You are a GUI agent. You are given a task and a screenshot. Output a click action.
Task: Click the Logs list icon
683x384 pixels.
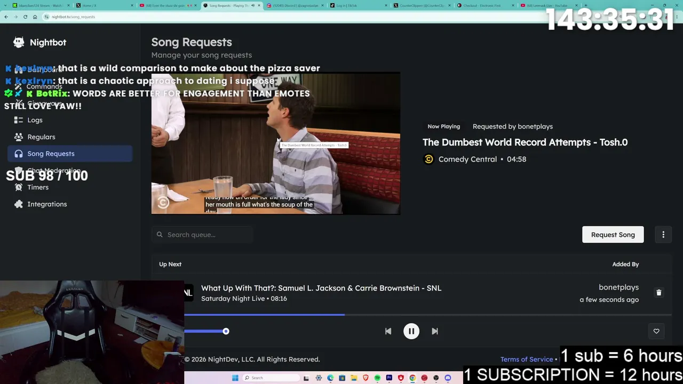click(19, 120)
